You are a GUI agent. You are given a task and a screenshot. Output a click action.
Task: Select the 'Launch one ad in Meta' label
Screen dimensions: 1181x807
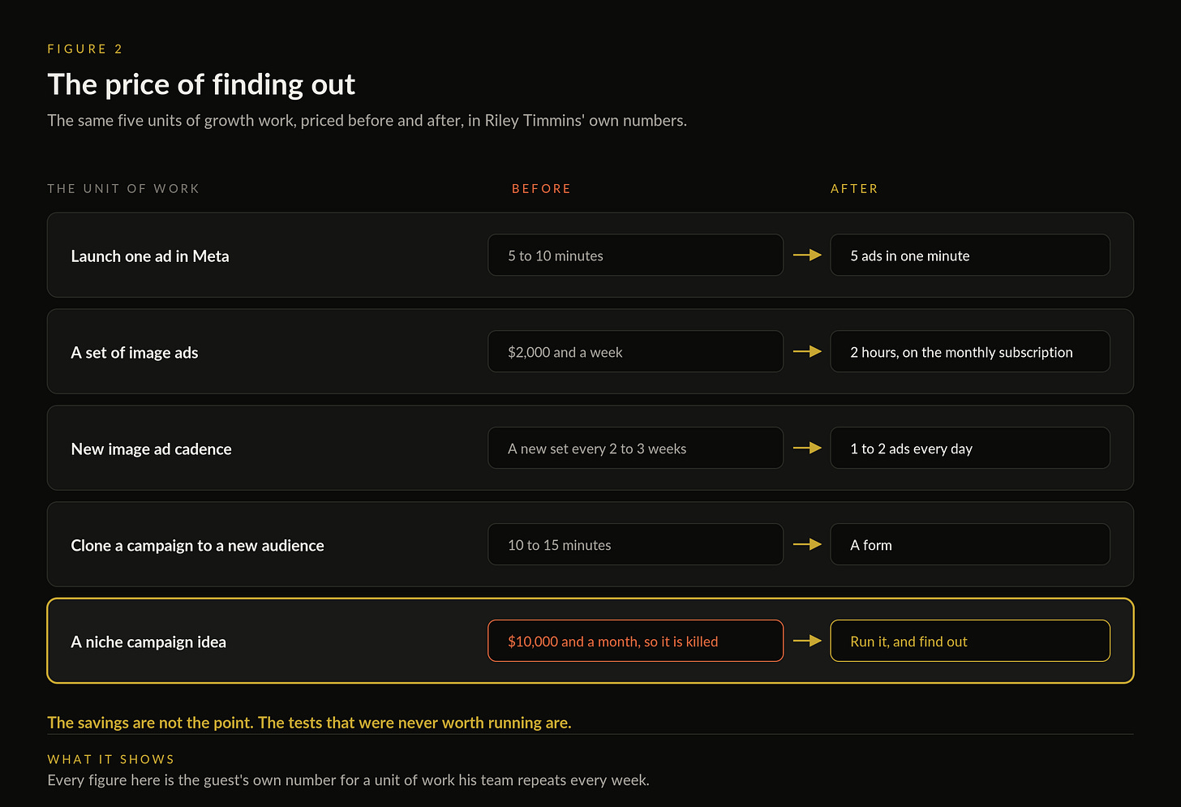pyautogui.click(x=150, y=255)
